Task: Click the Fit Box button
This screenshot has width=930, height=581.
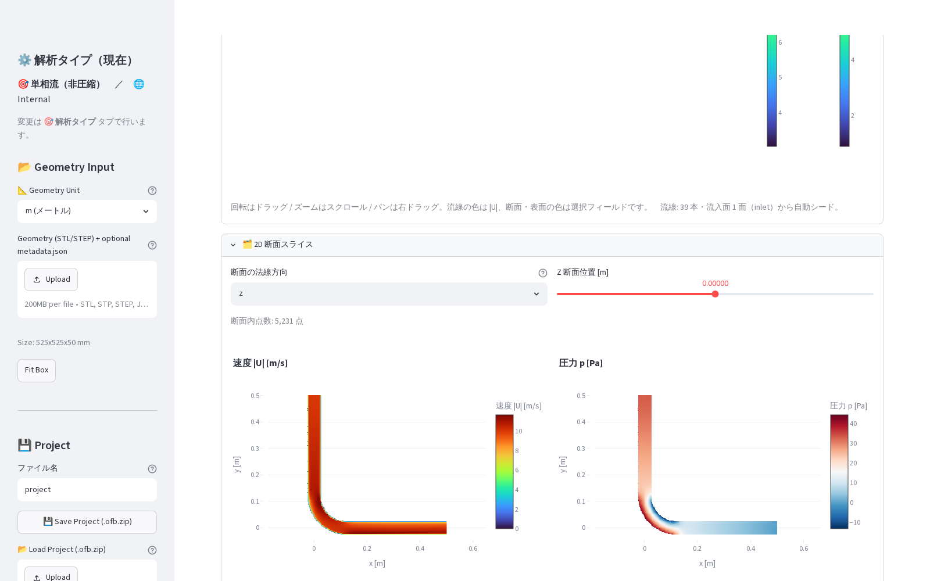Action: [37, 371]
